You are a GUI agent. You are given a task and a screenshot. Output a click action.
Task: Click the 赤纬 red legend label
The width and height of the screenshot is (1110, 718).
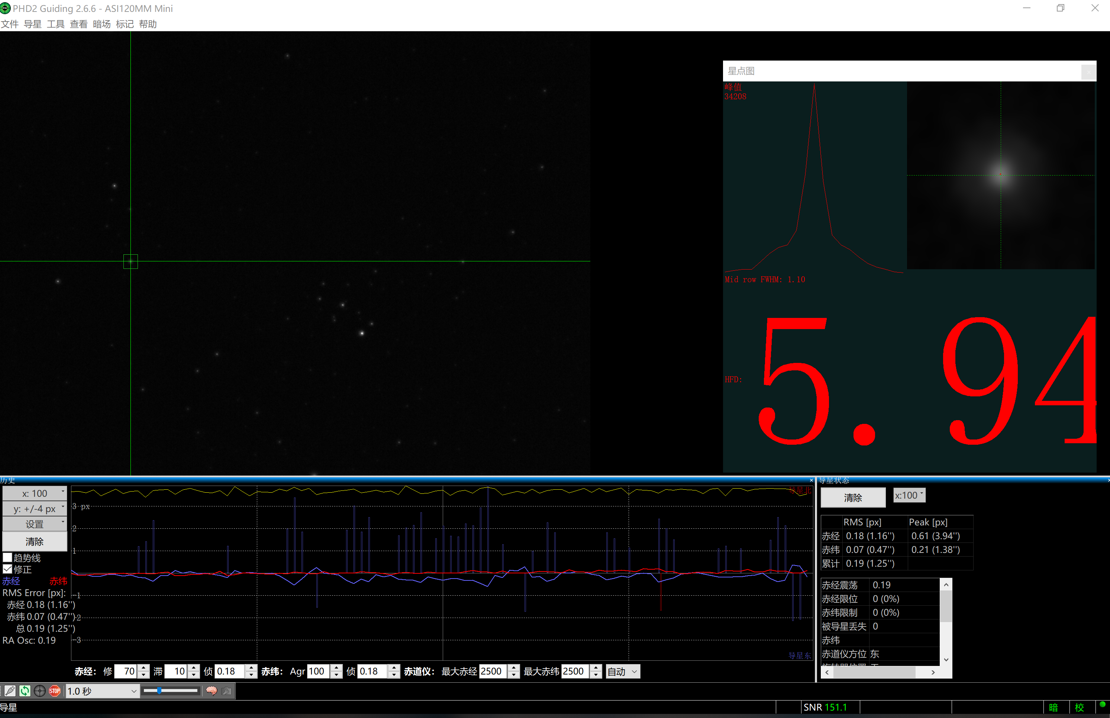(58, 581)
